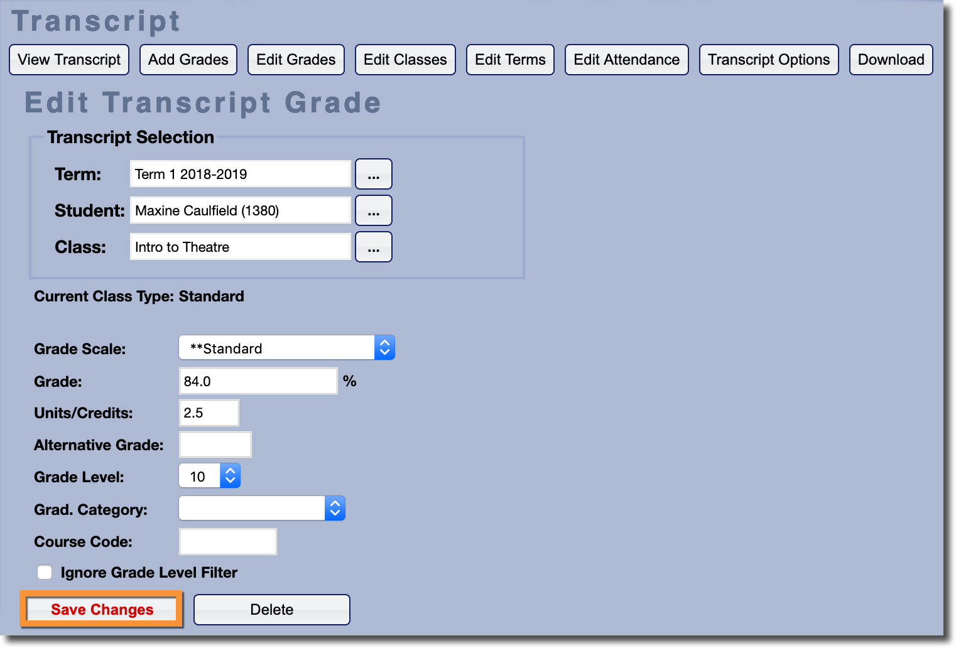Select the Edit Classes tab
Screen dimensions: 956x648
click(405, 60)
